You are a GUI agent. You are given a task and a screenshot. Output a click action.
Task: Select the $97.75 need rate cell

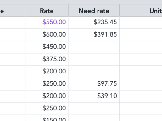pos(94,84)
